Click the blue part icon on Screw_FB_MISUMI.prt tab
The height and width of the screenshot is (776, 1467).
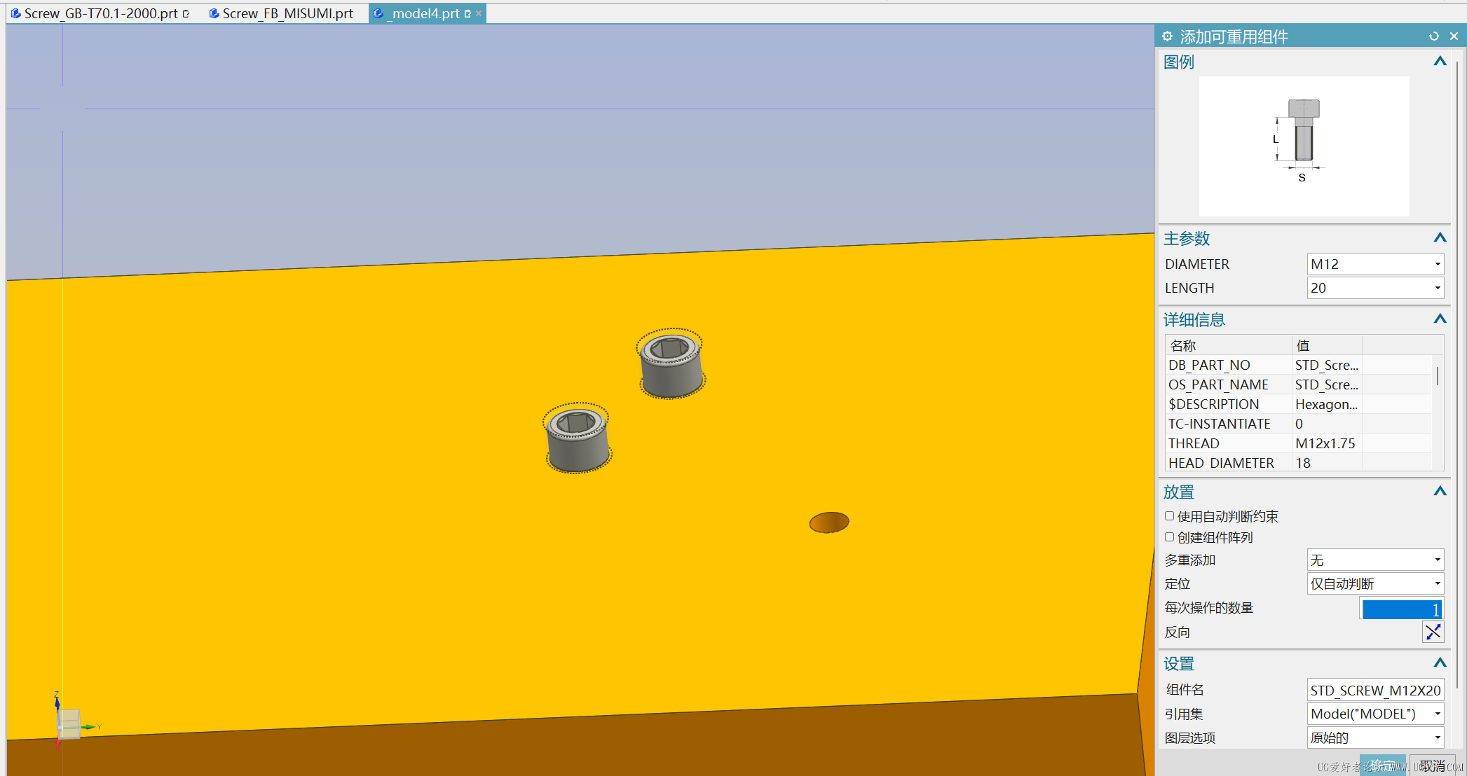213,13
